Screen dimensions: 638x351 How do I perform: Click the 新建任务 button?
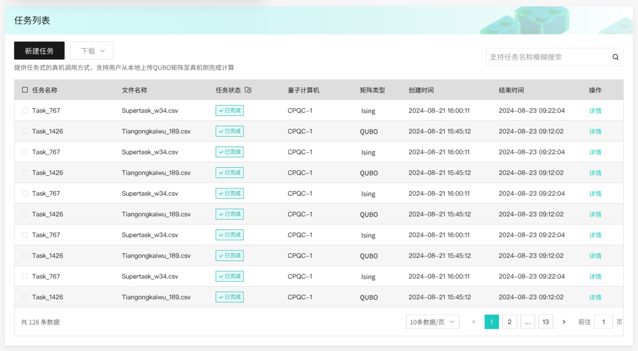(x=39, y=51)
